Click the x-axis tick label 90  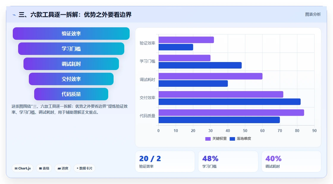click(314, 131)
